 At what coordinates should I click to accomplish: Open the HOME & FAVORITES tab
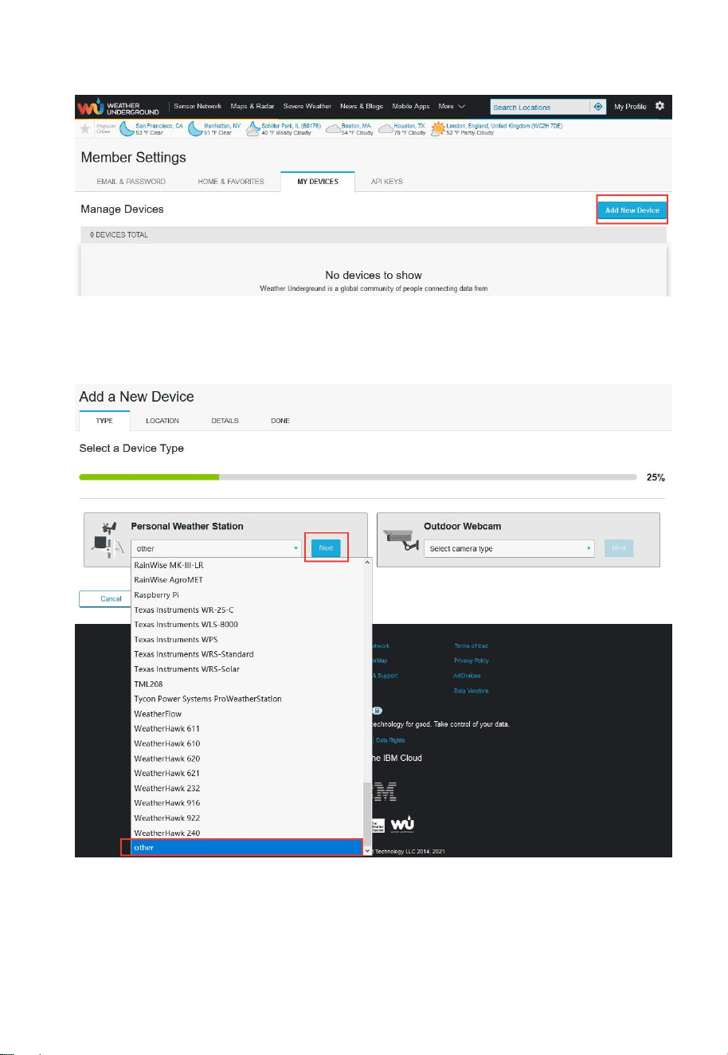[231, 182]
